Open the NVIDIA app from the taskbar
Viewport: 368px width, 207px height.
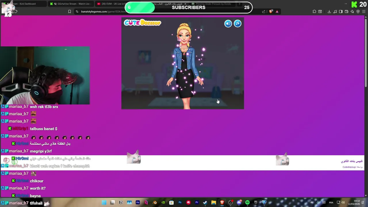pyautogui.click(x=163, y=202)
